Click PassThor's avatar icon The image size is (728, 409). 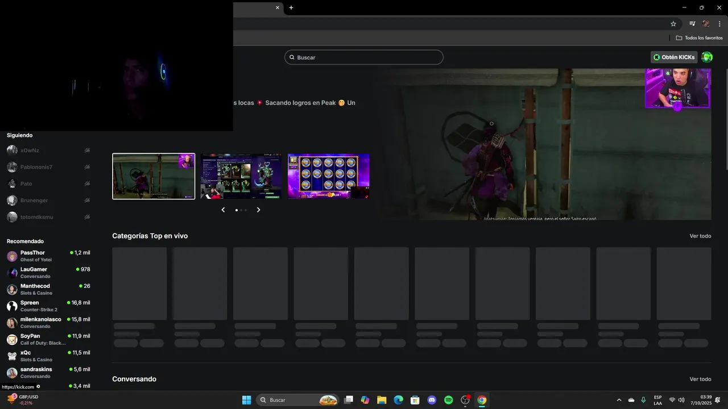[12, 256]
